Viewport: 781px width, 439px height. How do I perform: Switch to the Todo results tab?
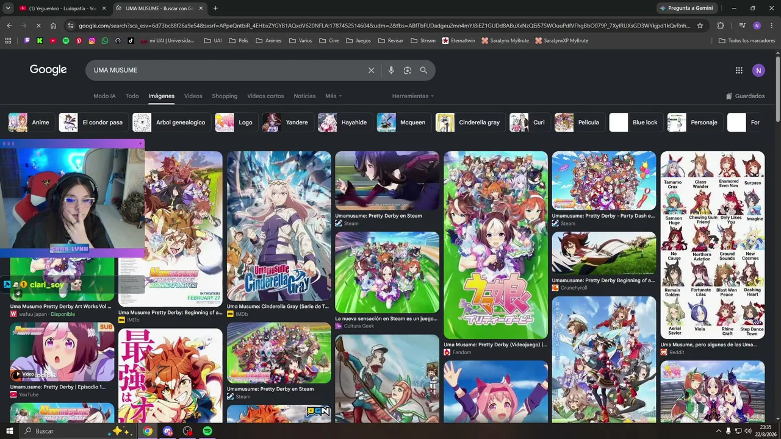click(x=132, y=96)
